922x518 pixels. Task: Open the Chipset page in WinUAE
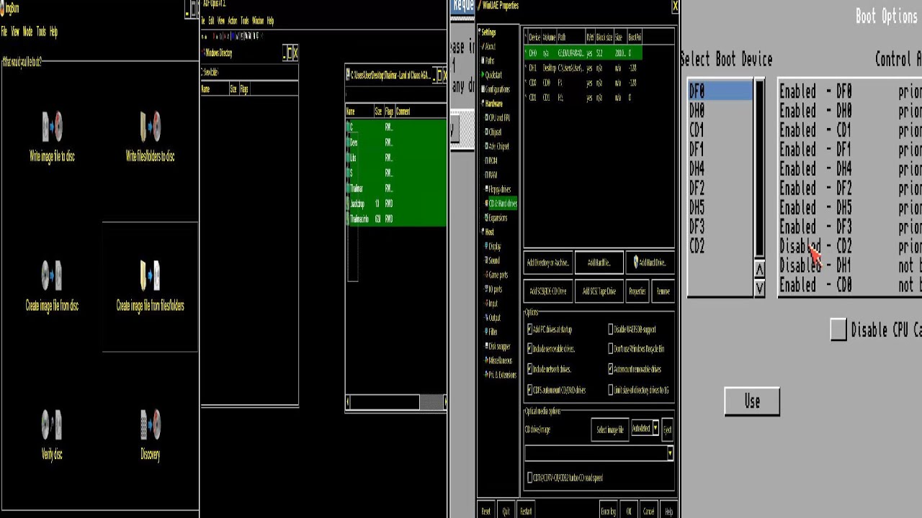(495, 132)
